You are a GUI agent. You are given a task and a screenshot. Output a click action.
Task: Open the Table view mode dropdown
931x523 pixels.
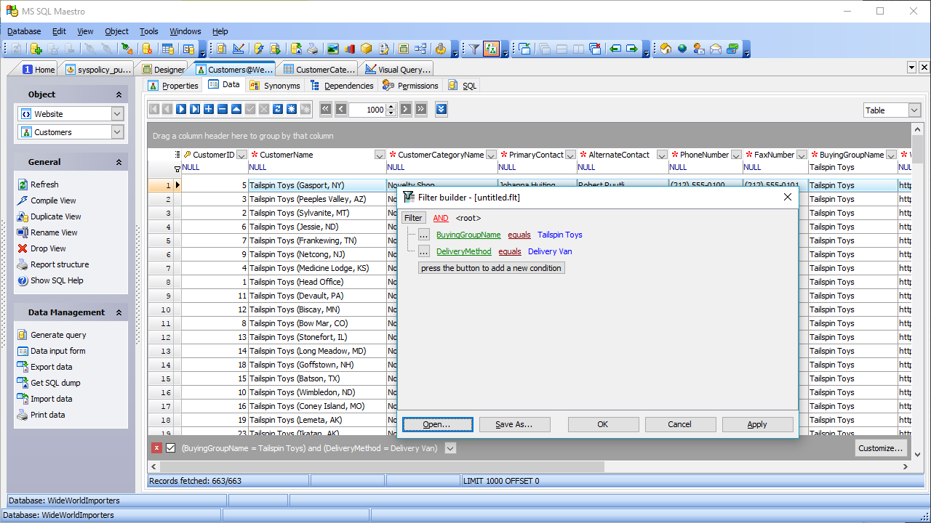(x=914, y=110)
